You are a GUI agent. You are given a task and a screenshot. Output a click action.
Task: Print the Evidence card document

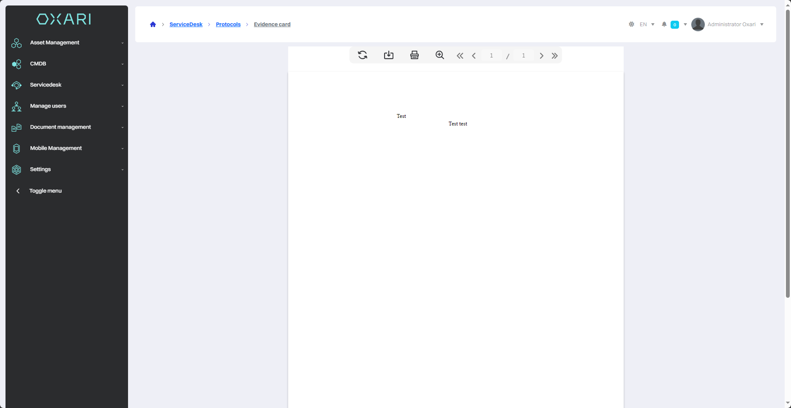pos(414,55)
